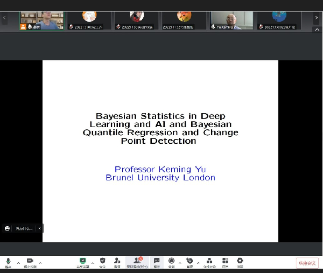323x273 pixels.
Task: Collapse the floating chat bar chevron
Action: [x=39, y=228]
